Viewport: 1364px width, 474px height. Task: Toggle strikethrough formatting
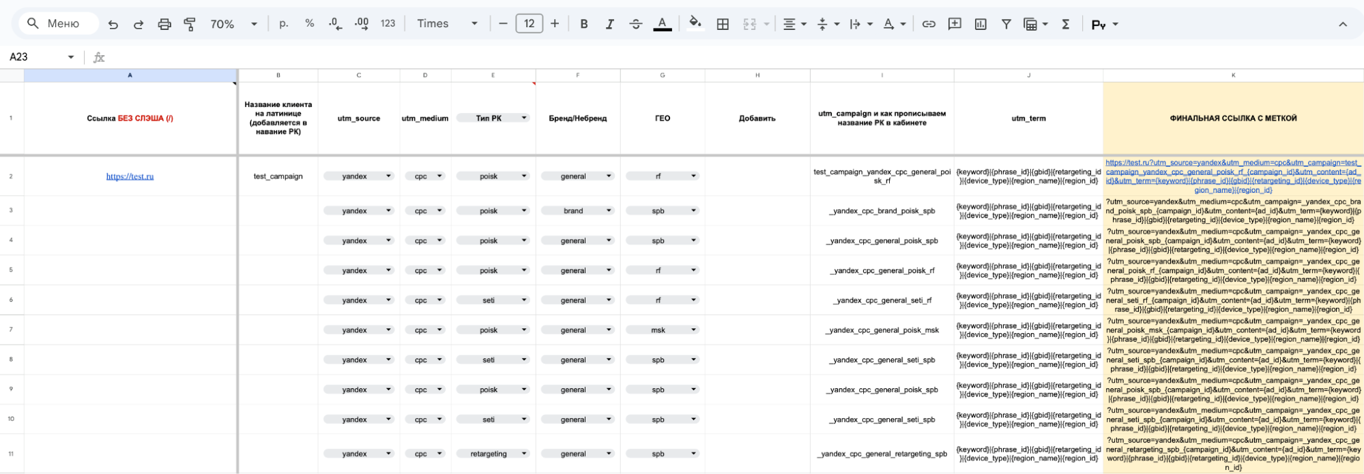pos(636,24)
